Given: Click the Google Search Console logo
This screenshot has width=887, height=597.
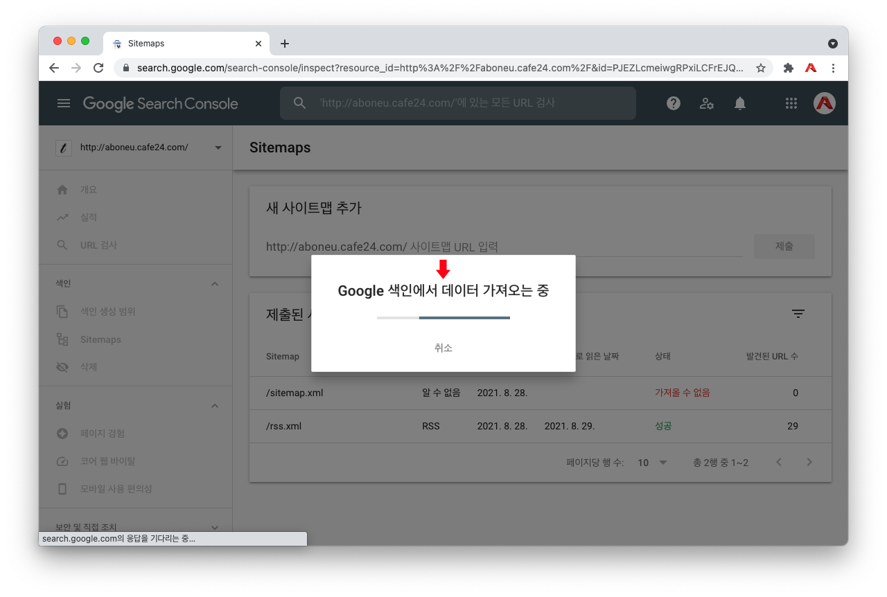Looking at the screenshot, I should (x=161, y=104).
